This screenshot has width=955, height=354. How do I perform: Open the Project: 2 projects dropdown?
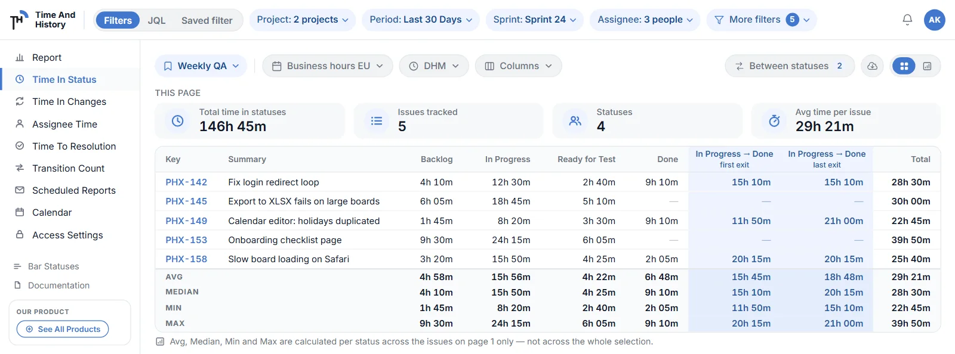[x=303, y=20]
